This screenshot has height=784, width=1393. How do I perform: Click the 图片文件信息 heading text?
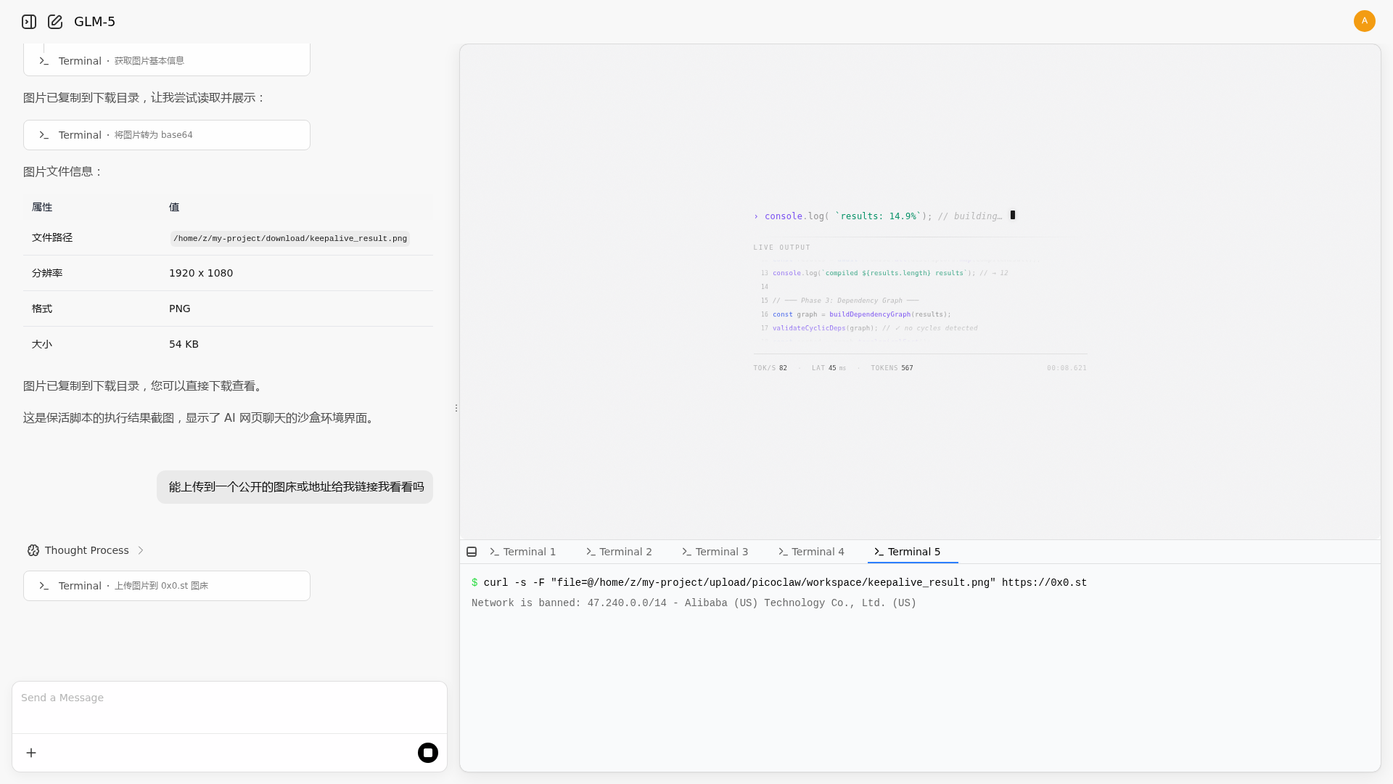click(x=63, y=172)
